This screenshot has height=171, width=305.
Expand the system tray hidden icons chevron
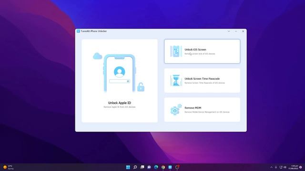[x=271, y=167]
